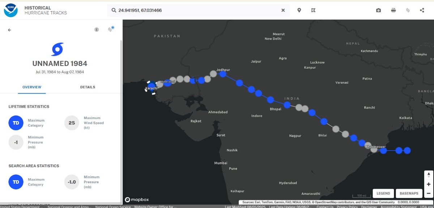
Task: Click the -1 minimum pressure badge
Action: (16, 142)
